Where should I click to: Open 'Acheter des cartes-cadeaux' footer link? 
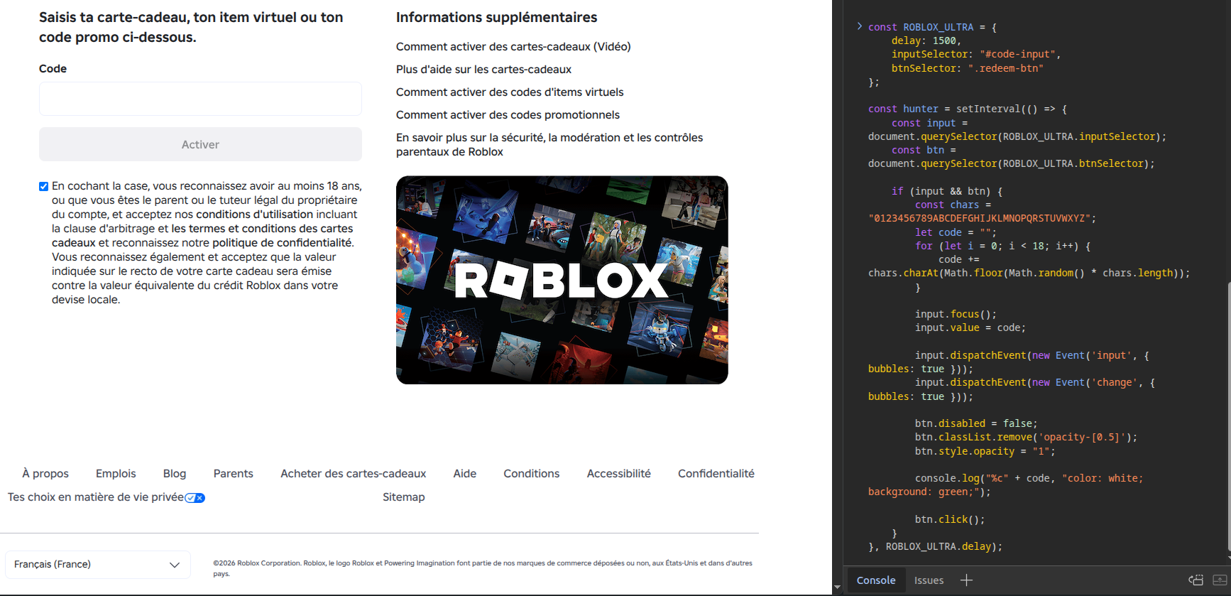click(x=353, y=474)
